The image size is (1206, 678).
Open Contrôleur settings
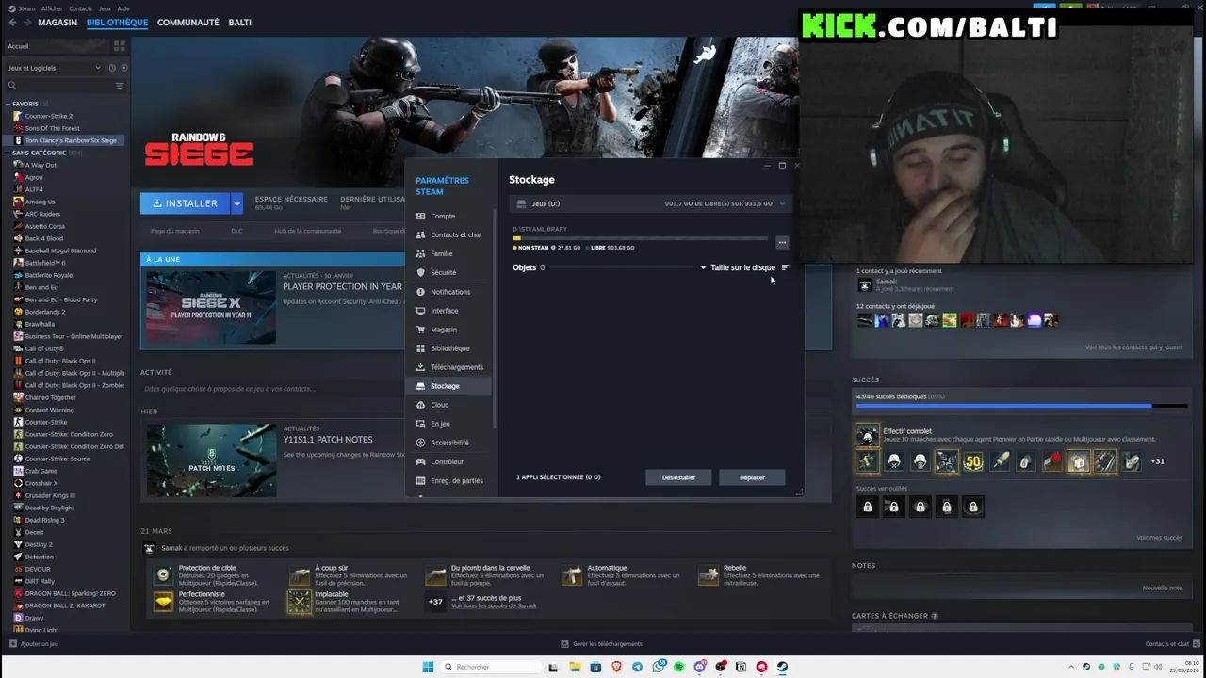(450, 461)
